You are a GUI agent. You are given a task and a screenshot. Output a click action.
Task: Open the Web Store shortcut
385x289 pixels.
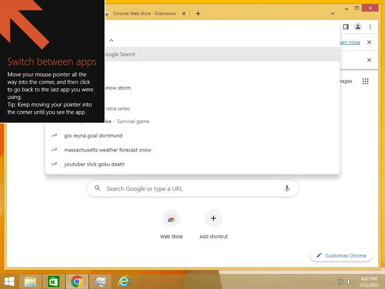(171, 224)
